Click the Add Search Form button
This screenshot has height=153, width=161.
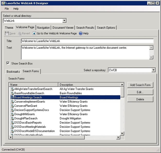click(x=140, y=85)
